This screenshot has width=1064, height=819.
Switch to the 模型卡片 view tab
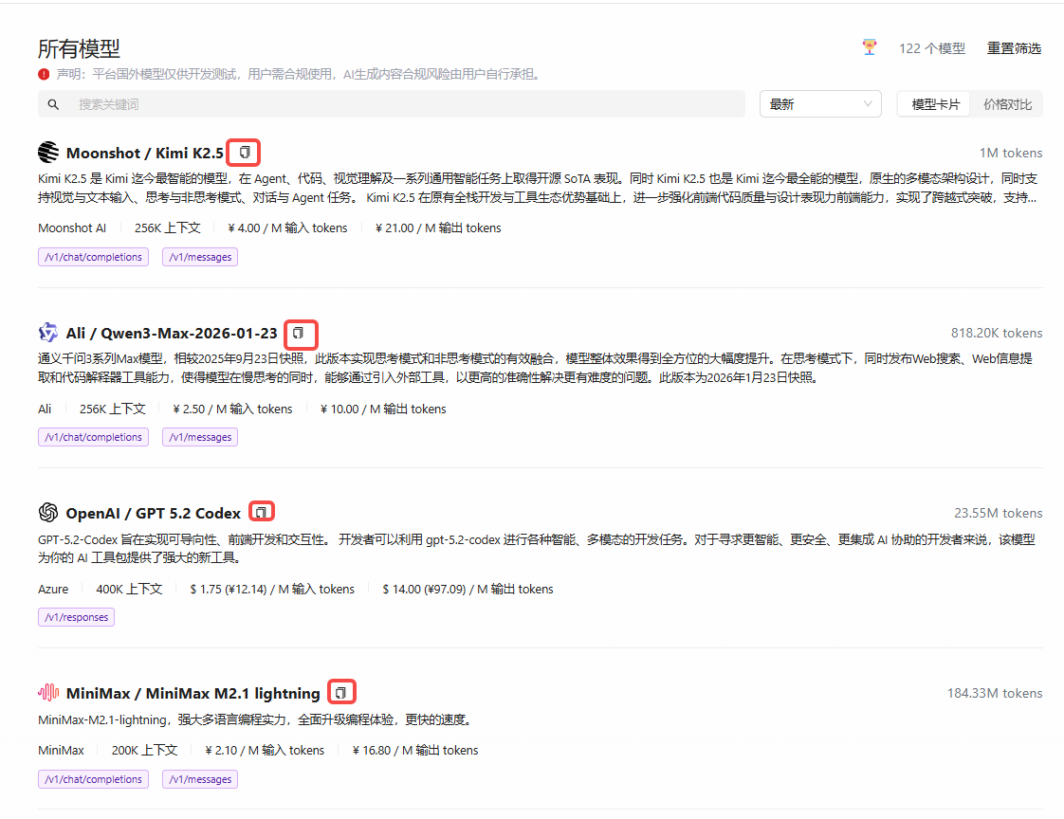pyautogui.click(x=935, y=104)
